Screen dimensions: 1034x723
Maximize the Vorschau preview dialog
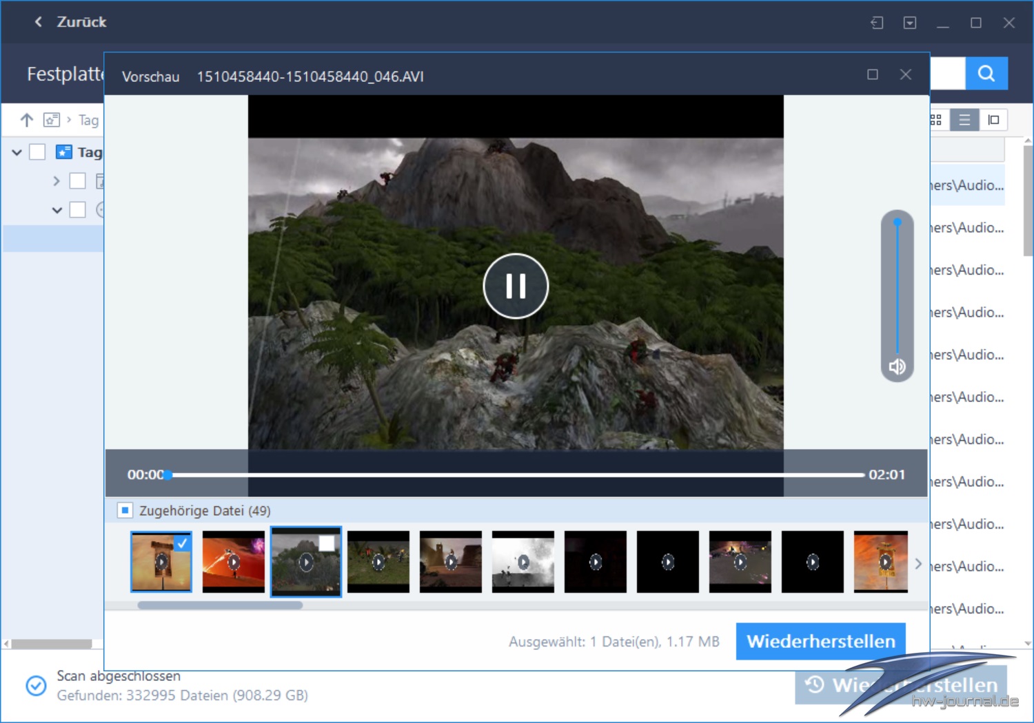point(873,74)
